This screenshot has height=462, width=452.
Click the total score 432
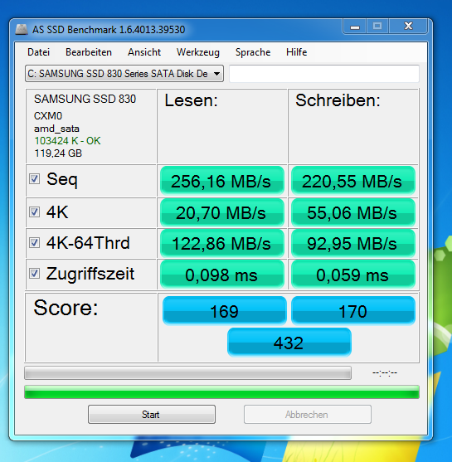tap(289, 343)
